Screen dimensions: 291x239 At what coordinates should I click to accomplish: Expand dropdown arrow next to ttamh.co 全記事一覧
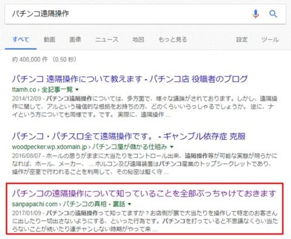pos(77,90)
